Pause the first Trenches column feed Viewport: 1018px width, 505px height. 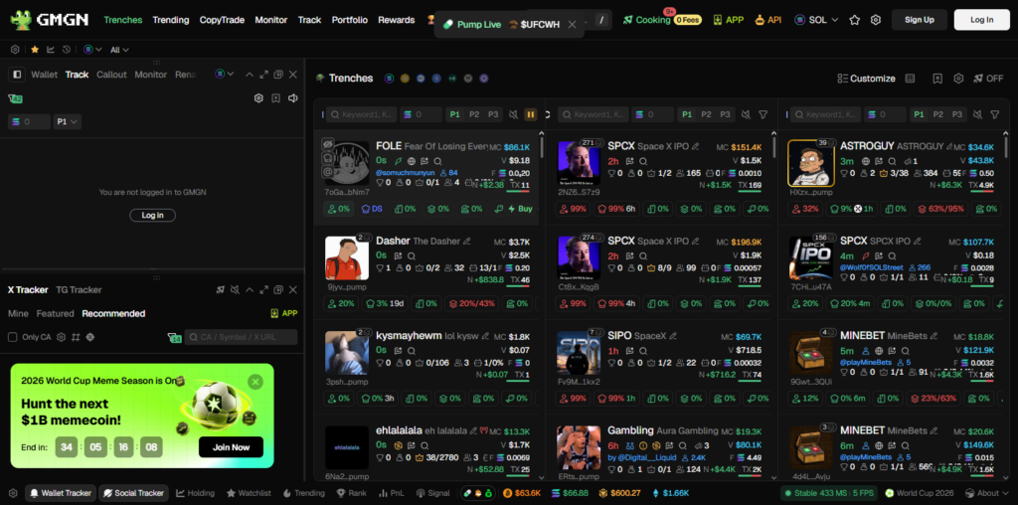pos(531,114)
